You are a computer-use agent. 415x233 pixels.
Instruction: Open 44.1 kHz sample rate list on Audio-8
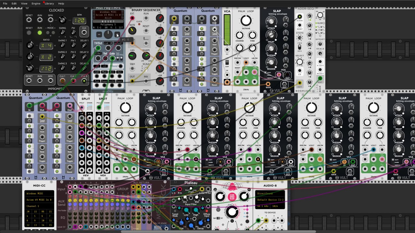[263, 206]
